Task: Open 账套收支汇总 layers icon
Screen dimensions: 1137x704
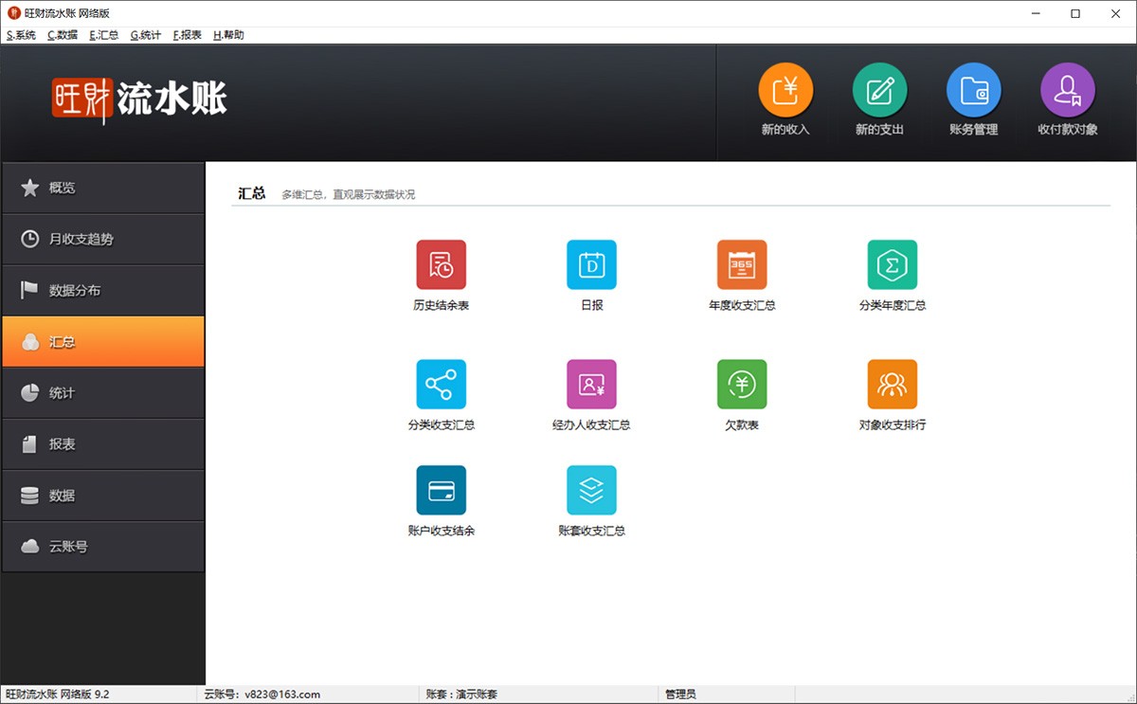Action: [x=592, y=490]
